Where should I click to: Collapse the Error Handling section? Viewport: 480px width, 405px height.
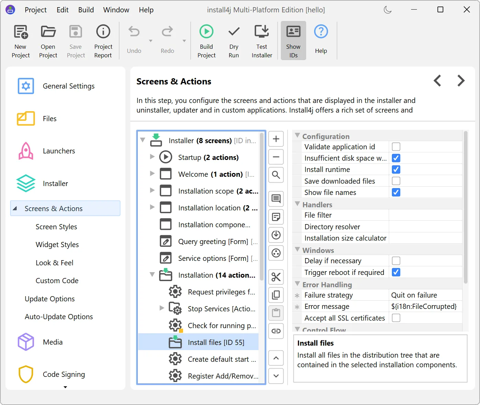[297, 284]
